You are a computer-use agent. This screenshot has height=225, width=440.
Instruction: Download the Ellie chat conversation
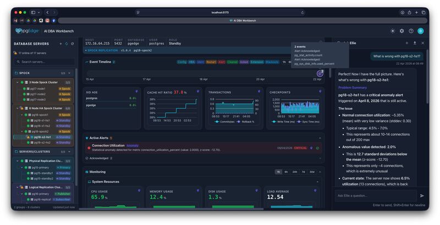(415, 43)
